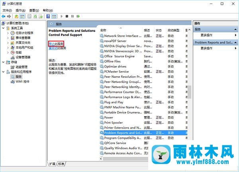
Task: Select Problem Reports and Sol... service row
Action: [x=143, y=133]
